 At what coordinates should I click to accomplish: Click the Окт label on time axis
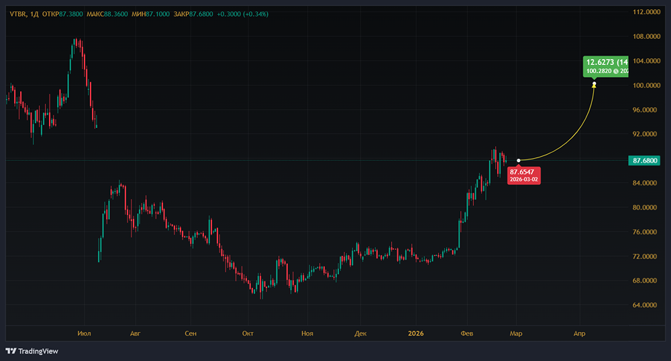[248, 334]
